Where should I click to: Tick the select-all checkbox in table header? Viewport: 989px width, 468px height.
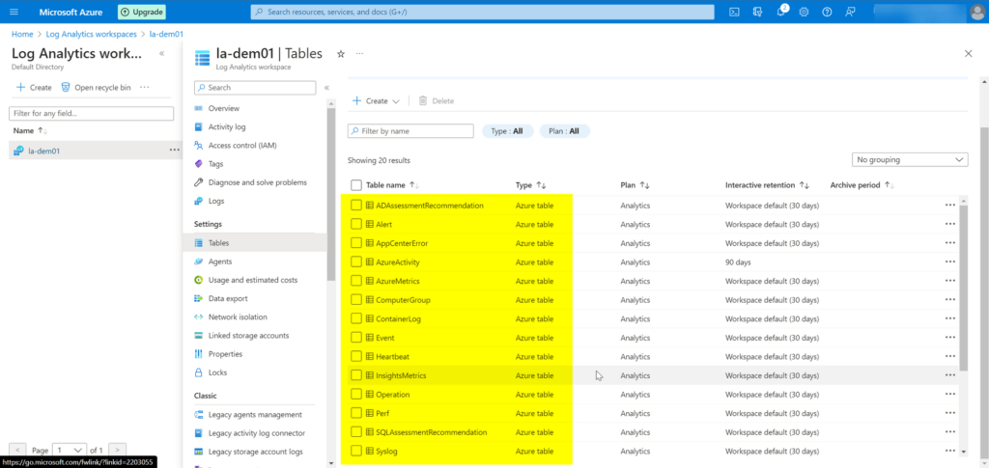[x=356, y=185]
